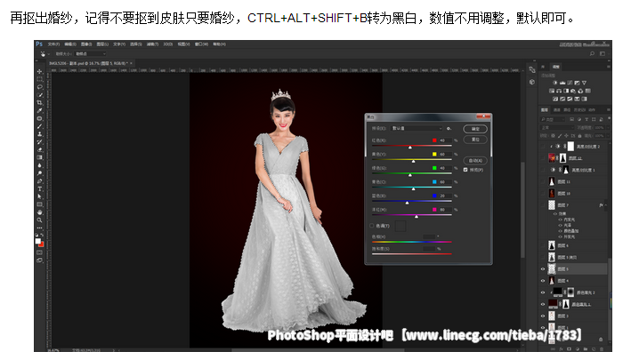Click the 复位 Reset button
This screenshot has width=631, height=352.
(x=475, y=140)
